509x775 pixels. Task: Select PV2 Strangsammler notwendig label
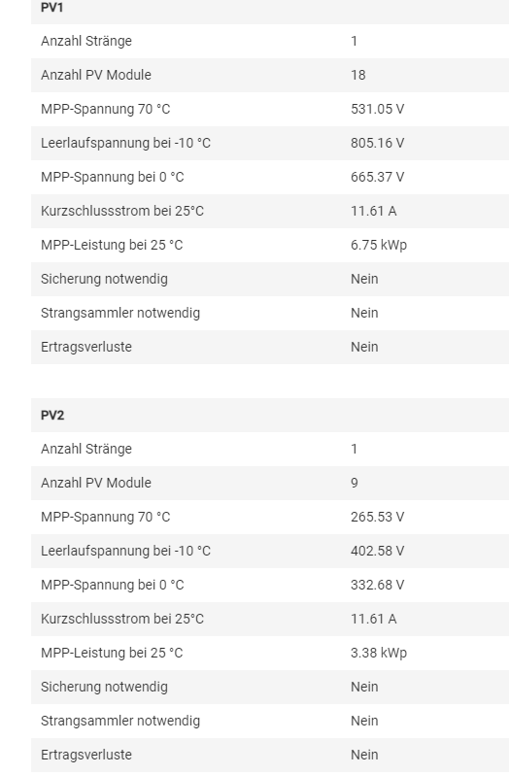pyautogui.click(x=120, y=722)
